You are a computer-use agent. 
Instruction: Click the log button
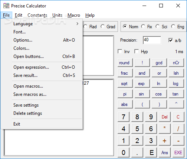tap(176, 84)
